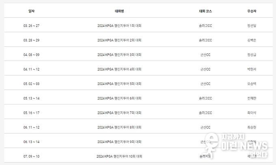276x165 pixels.
Task: Open the 챌린지투어 1회 대회 entry
Action: [119, 26]
